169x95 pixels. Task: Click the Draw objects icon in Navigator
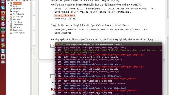[x=11, y=32]
